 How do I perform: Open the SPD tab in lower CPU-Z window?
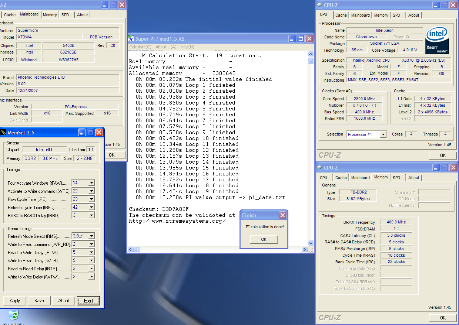(x=396, y=178)
